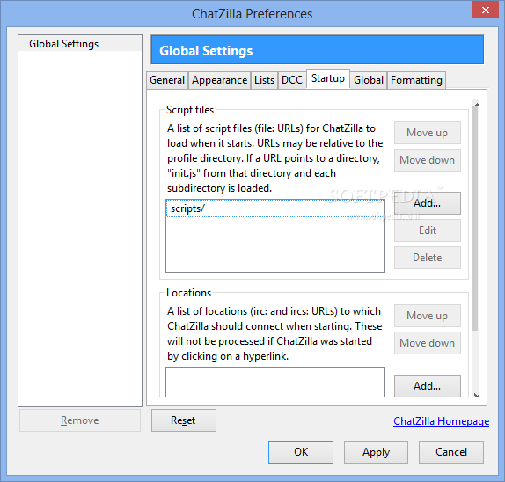Viewport: 505px width, 482px height.
Task: Click Move down in Locations
Action: (427, 343)
